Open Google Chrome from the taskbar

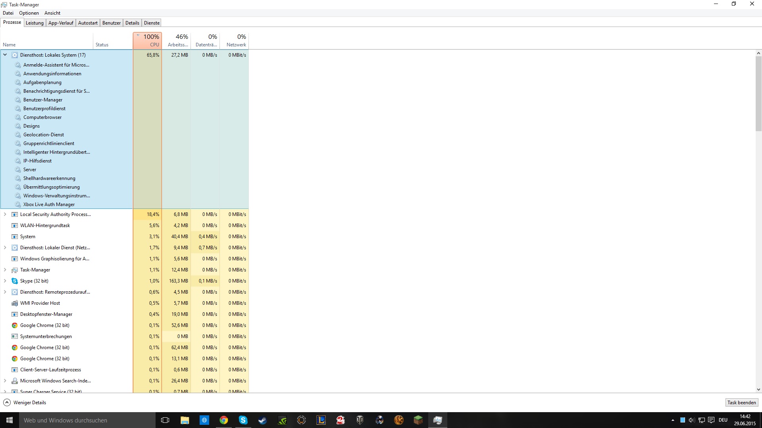pos(224,420)
